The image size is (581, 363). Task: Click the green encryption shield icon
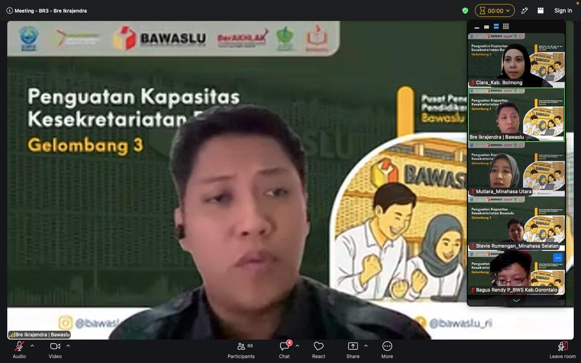(x=465, y=10)
